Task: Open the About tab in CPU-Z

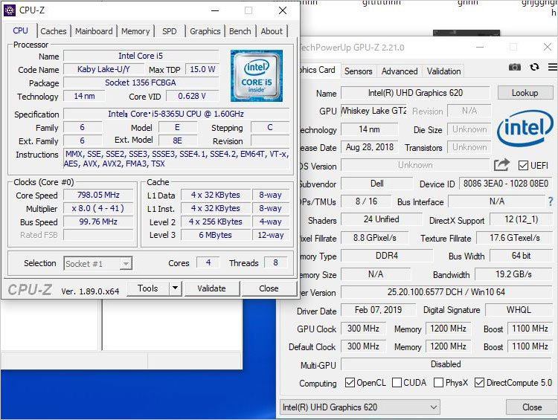Action: [x=272, y=31]
